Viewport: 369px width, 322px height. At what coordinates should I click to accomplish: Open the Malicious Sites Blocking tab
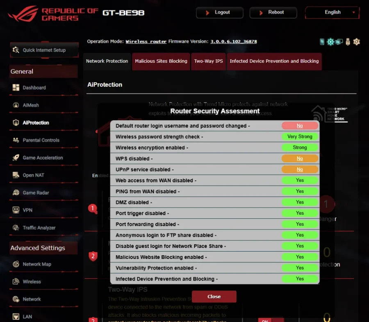[x=161, y=61]
